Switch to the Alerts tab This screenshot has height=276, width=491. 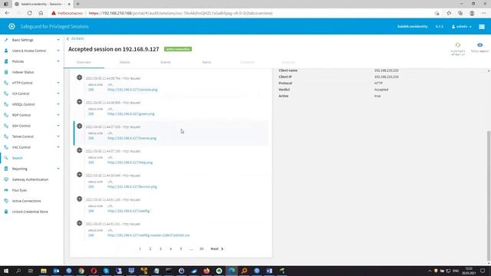point(206,62)
